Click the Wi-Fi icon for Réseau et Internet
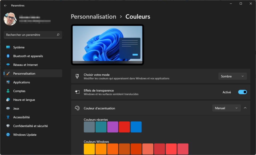 click(8, 65)
